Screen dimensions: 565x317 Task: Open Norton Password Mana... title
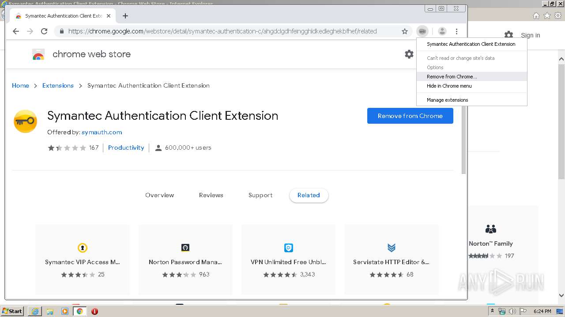185,262
